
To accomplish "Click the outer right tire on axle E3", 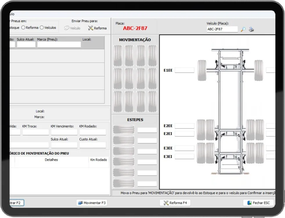I will [259, 153].
